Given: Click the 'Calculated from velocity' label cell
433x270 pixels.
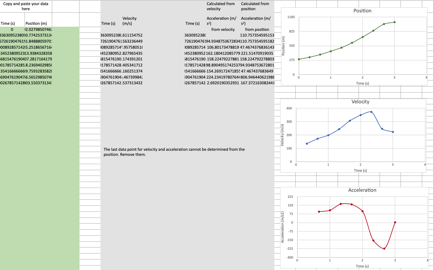Looking at the screenshot, I should (220, 6).
